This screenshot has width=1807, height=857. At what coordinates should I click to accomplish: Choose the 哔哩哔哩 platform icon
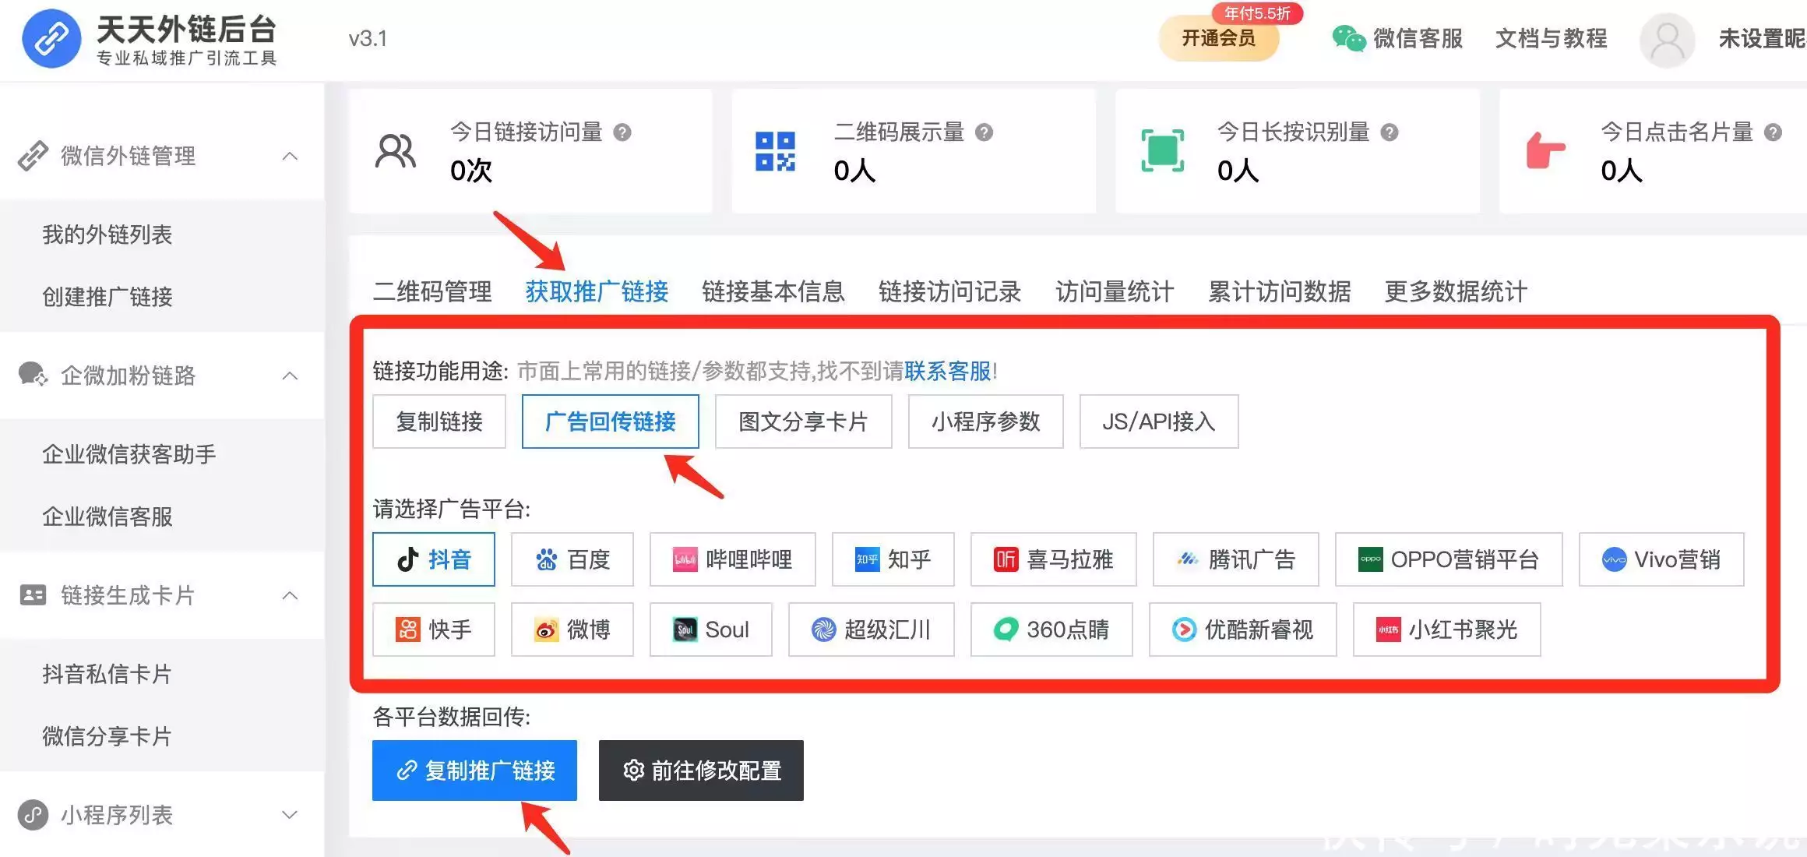[732, 559]
